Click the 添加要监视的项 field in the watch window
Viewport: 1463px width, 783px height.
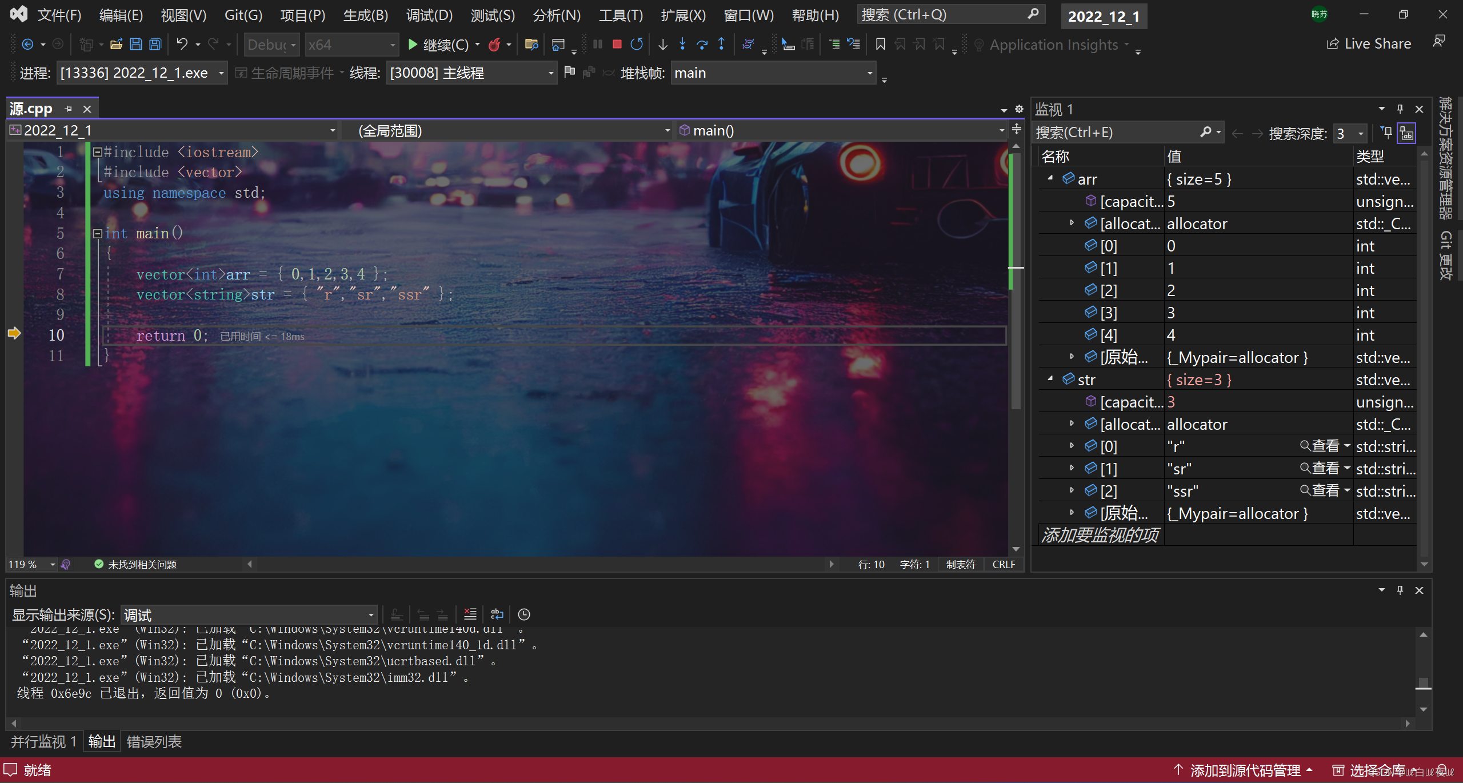pyautogui.click(x=1101, y=535)
